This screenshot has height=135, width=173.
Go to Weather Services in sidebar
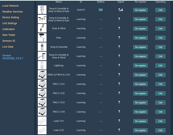pyautogui.click(x=13, y=12)
